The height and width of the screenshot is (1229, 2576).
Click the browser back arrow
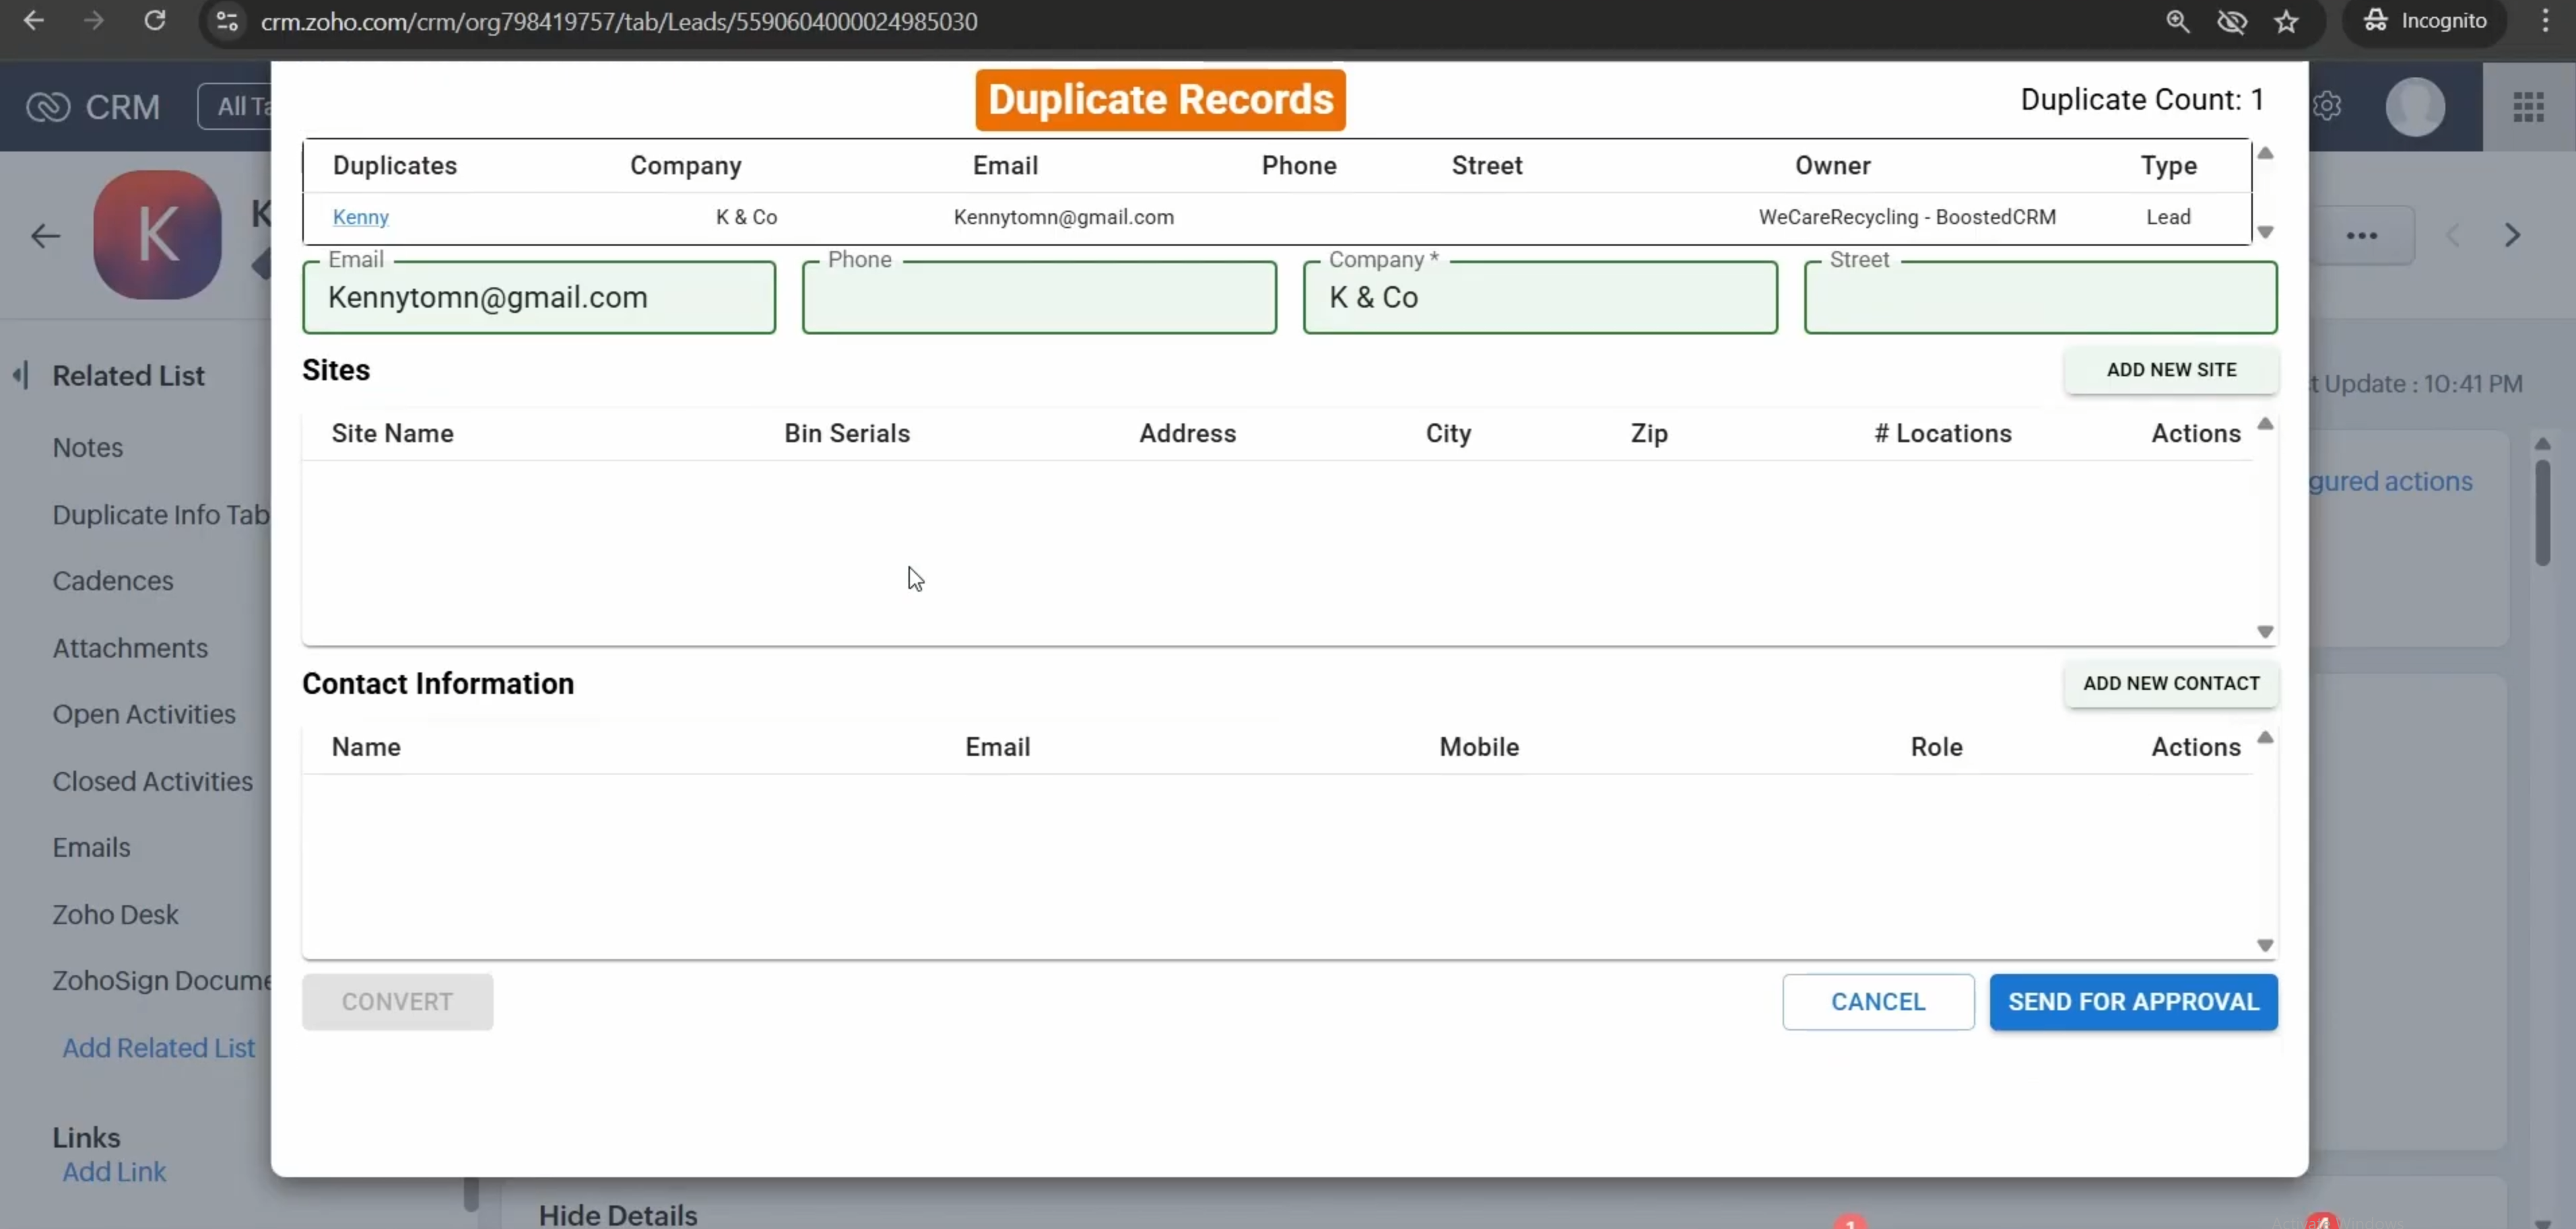click(33, 21)
